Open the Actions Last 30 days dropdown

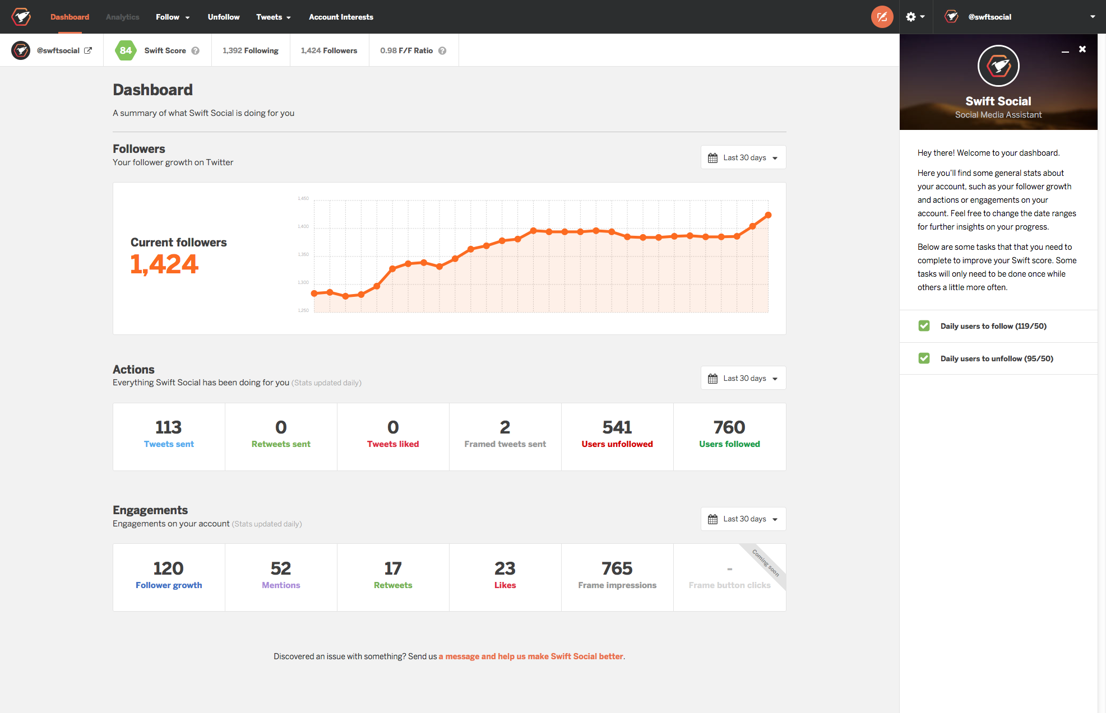coord(743,378)
